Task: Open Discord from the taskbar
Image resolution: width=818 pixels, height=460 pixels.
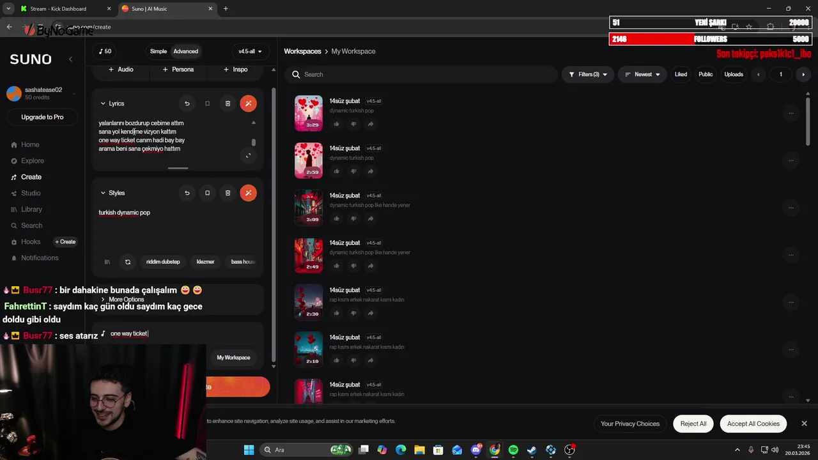Action: point(476,450)
